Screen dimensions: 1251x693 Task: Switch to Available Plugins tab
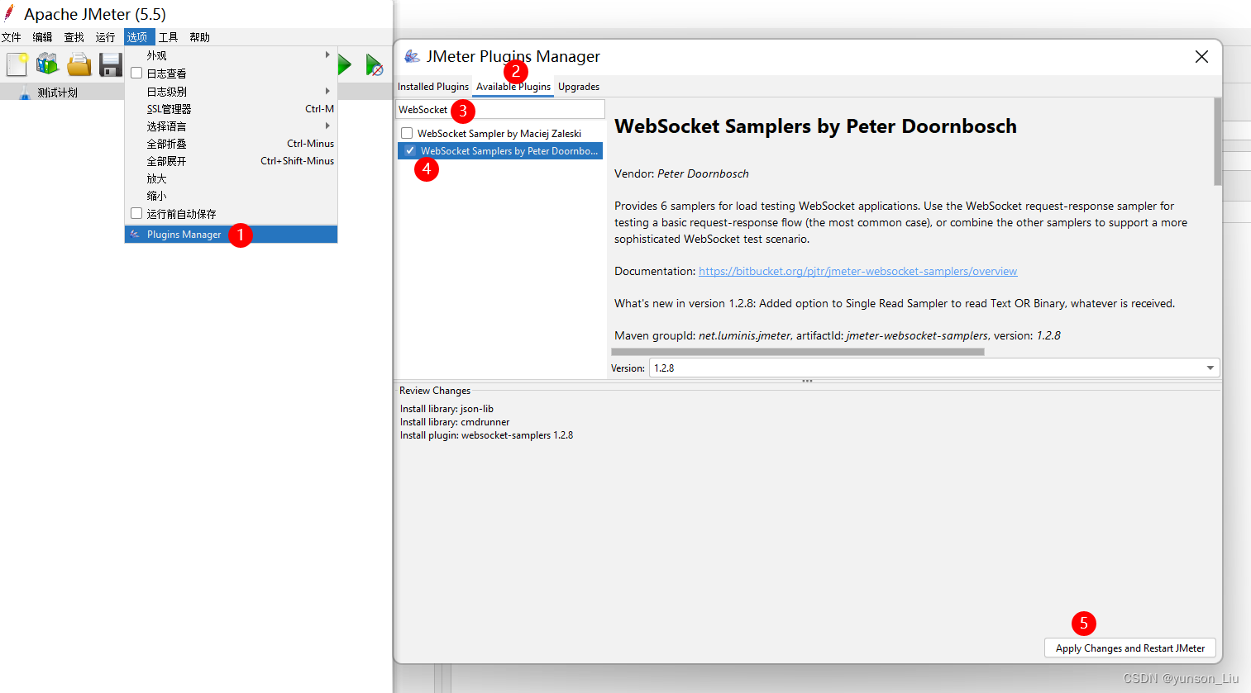pos(513,87)
